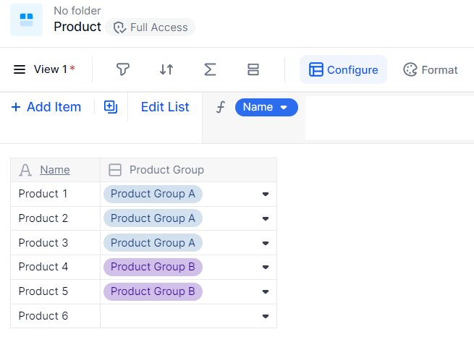This screenshot has width=474, height=342.
Task: Open the View 1 hamburger menu
Action: (x=20, y=69)
